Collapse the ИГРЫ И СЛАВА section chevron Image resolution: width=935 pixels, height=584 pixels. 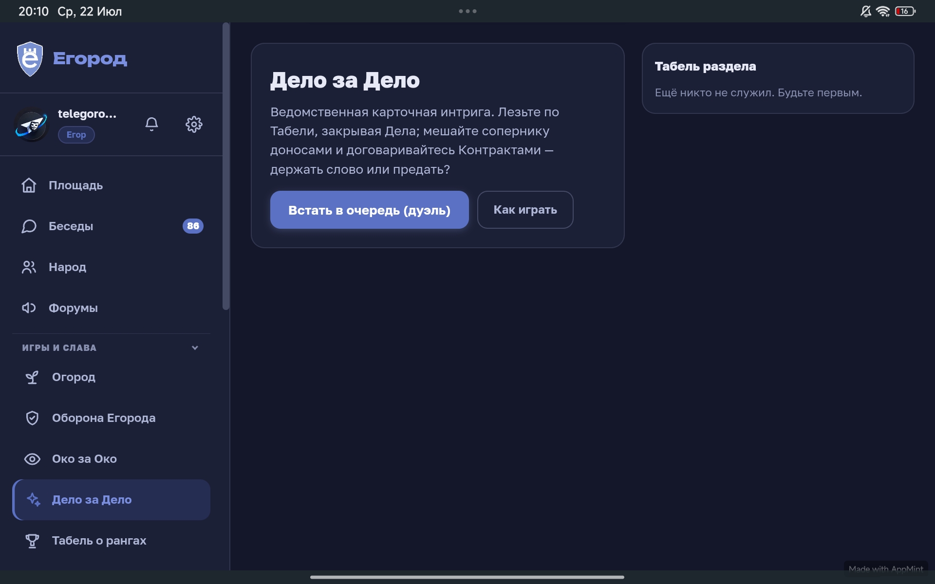(x=195, y=348)
